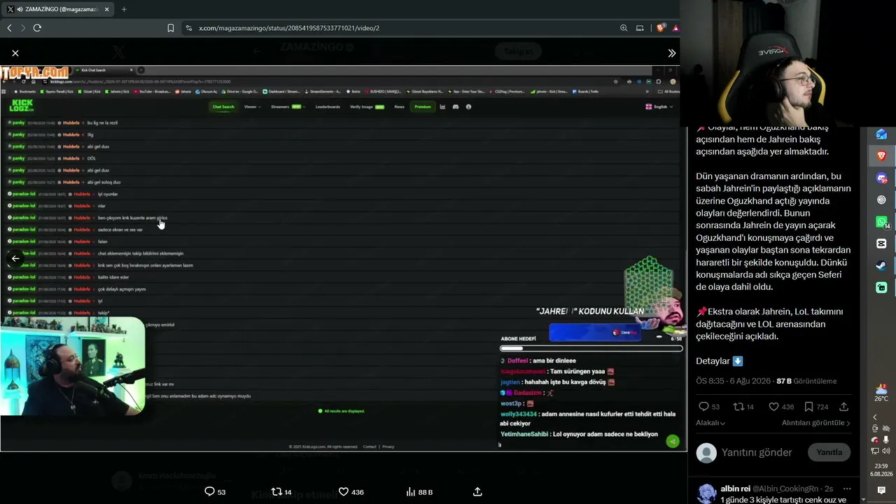Click the stats chart icon in Kick Logz navbar
This screenshot has height=504, width=896.
(442, 107)
